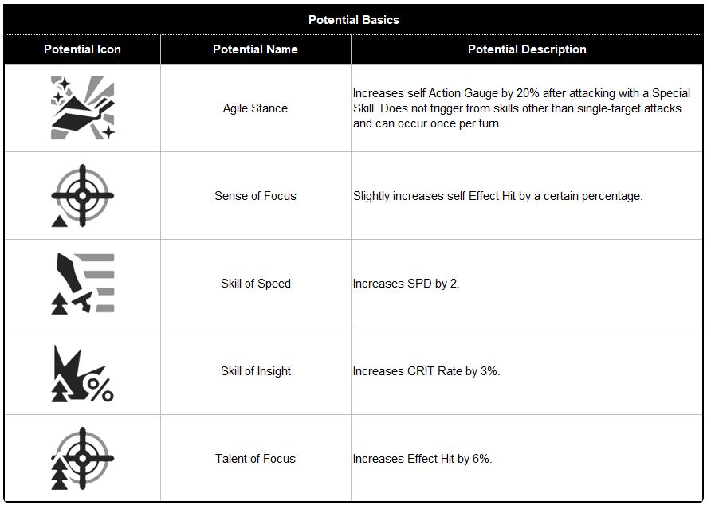Select the Skill of Insight percent icon
711x505 pixels.
[83, 373]
